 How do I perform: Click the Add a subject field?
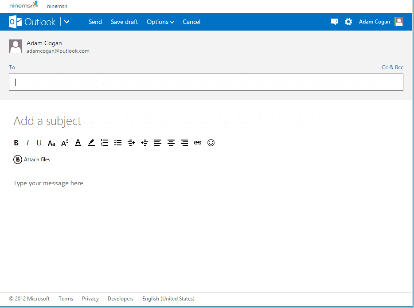click(177, 121)
